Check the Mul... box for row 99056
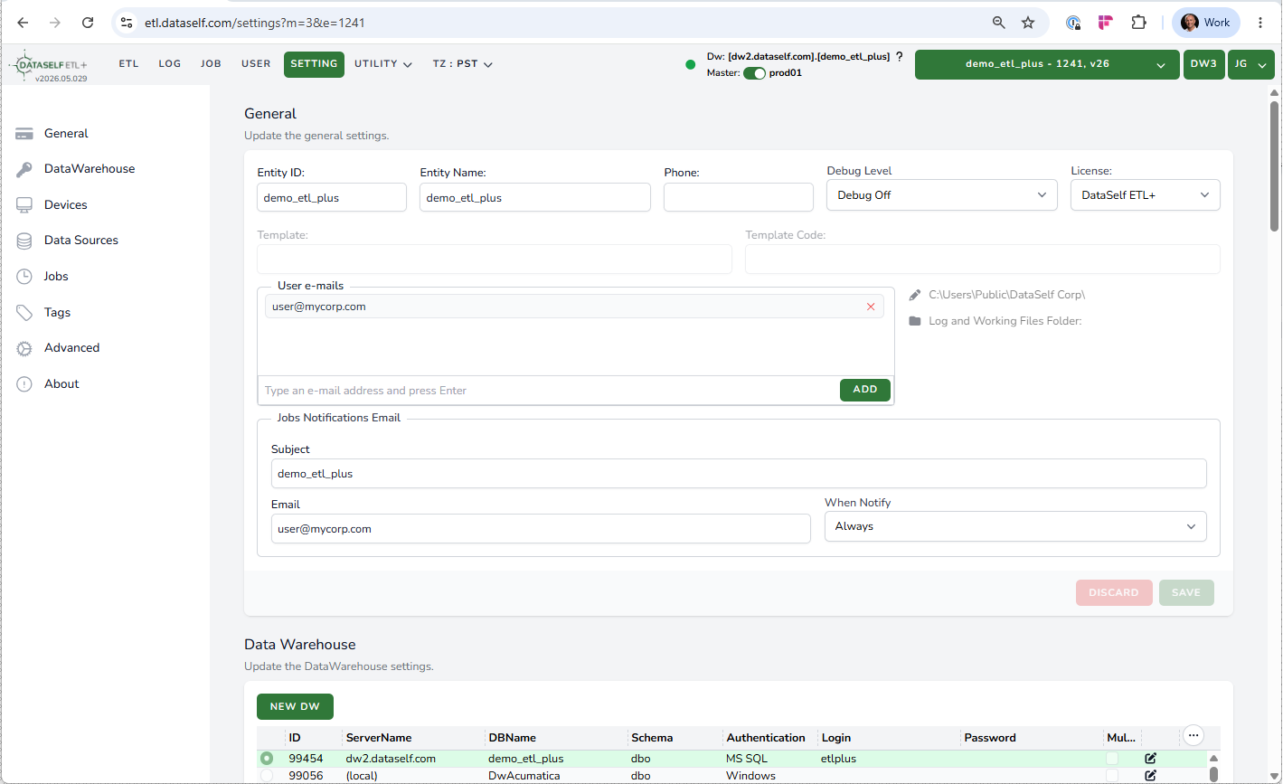The width and height of the screenshot is (1283, 784). [x=1112, y=776]
